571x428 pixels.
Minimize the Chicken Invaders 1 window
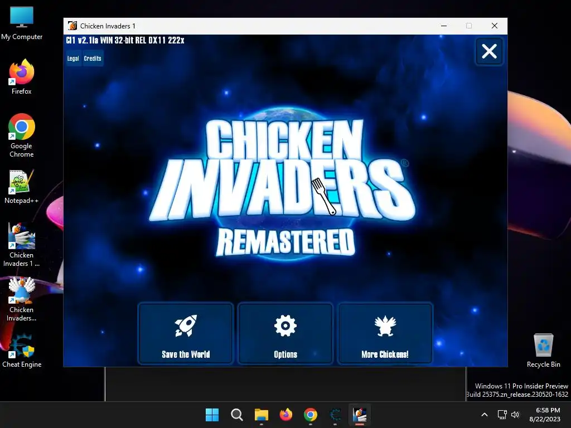coord(443,26)
